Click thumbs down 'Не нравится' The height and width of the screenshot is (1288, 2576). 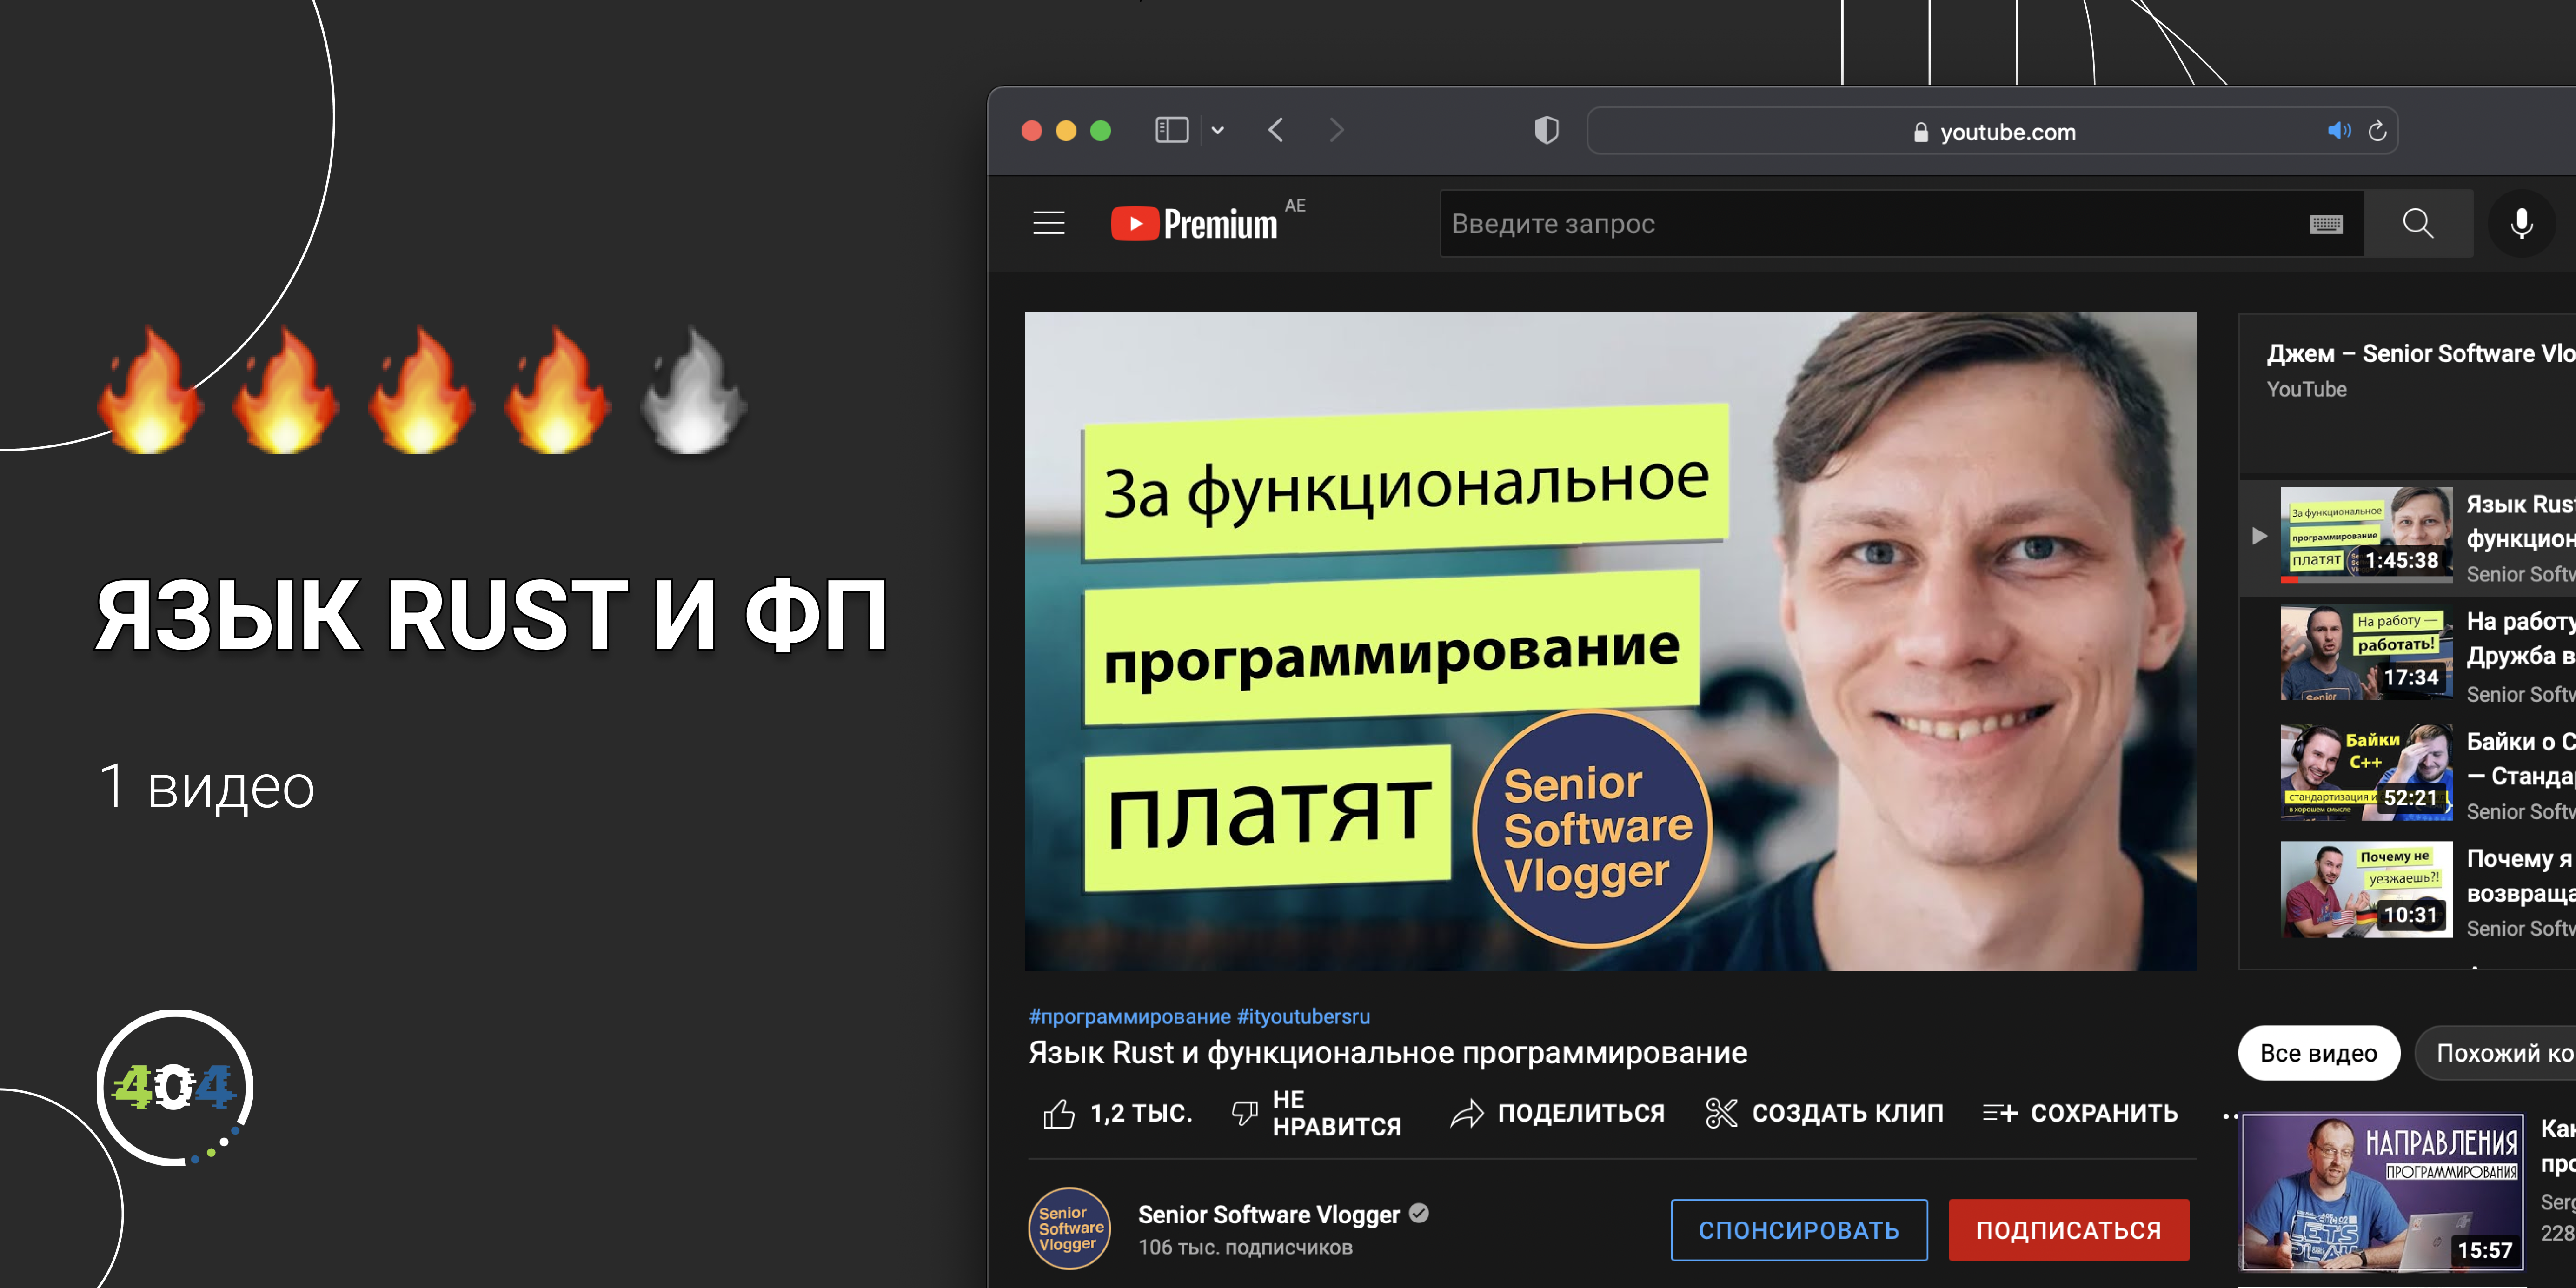(x=1316, y=1113)
